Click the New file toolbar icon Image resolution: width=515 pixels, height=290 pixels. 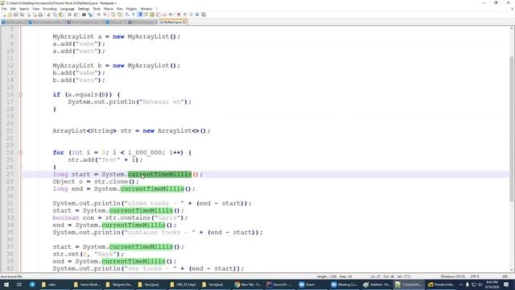coord(4,14)
